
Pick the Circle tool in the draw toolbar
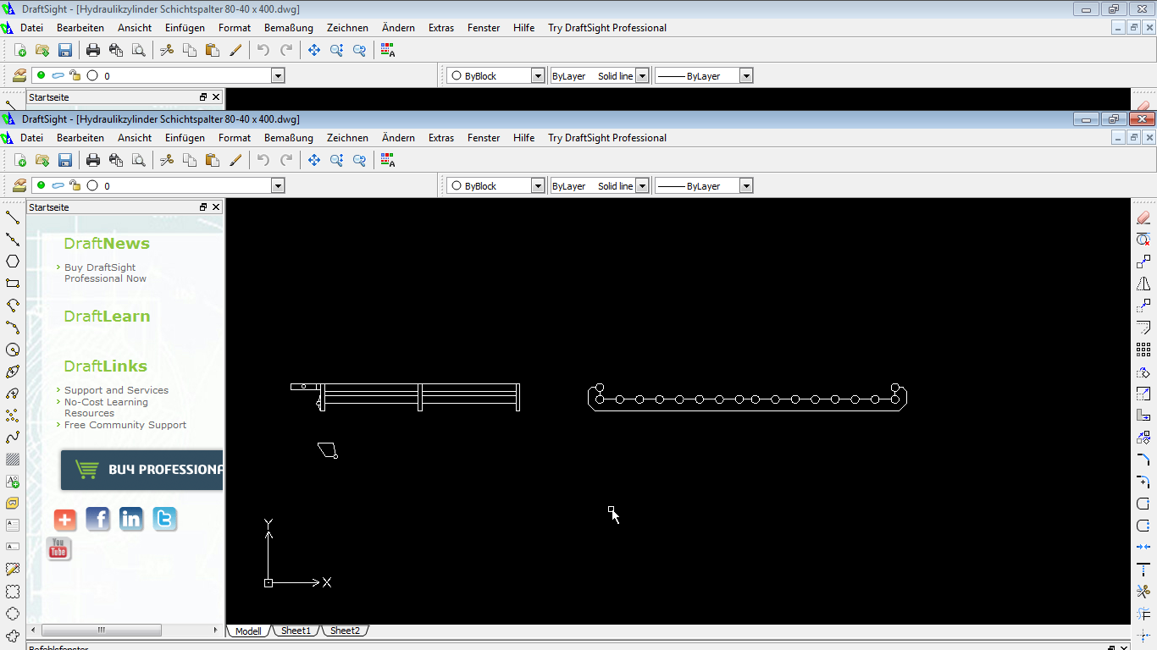click(x=13, y=350)
